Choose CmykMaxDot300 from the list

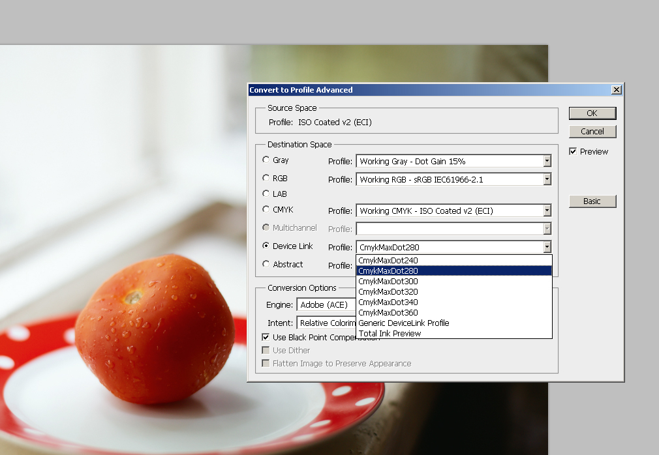click(x=454, y=281)
